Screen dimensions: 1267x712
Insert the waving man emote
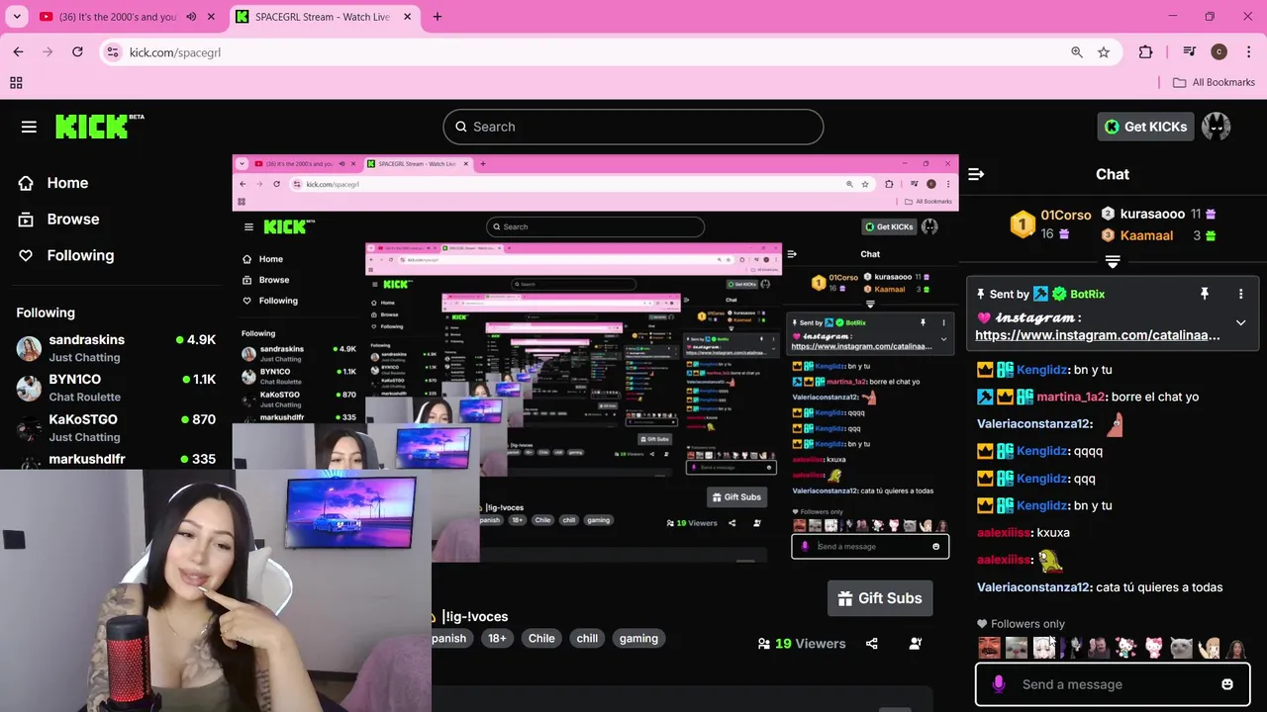1099,649
